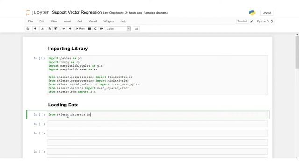Open the Edit menu
Viewport: 299px width, 168px height.
click(42, 21)
